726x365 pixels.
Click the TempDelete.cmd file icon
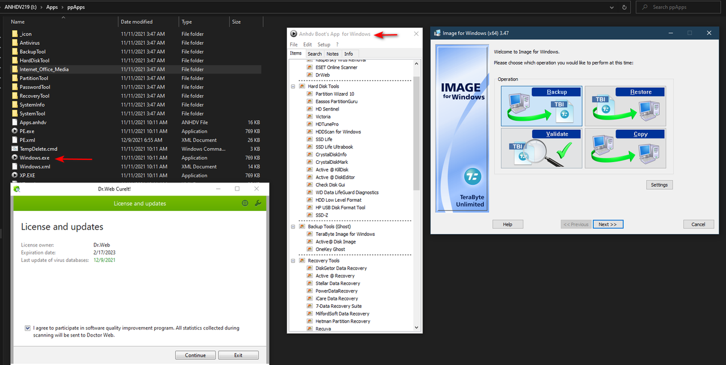point(15,149)
